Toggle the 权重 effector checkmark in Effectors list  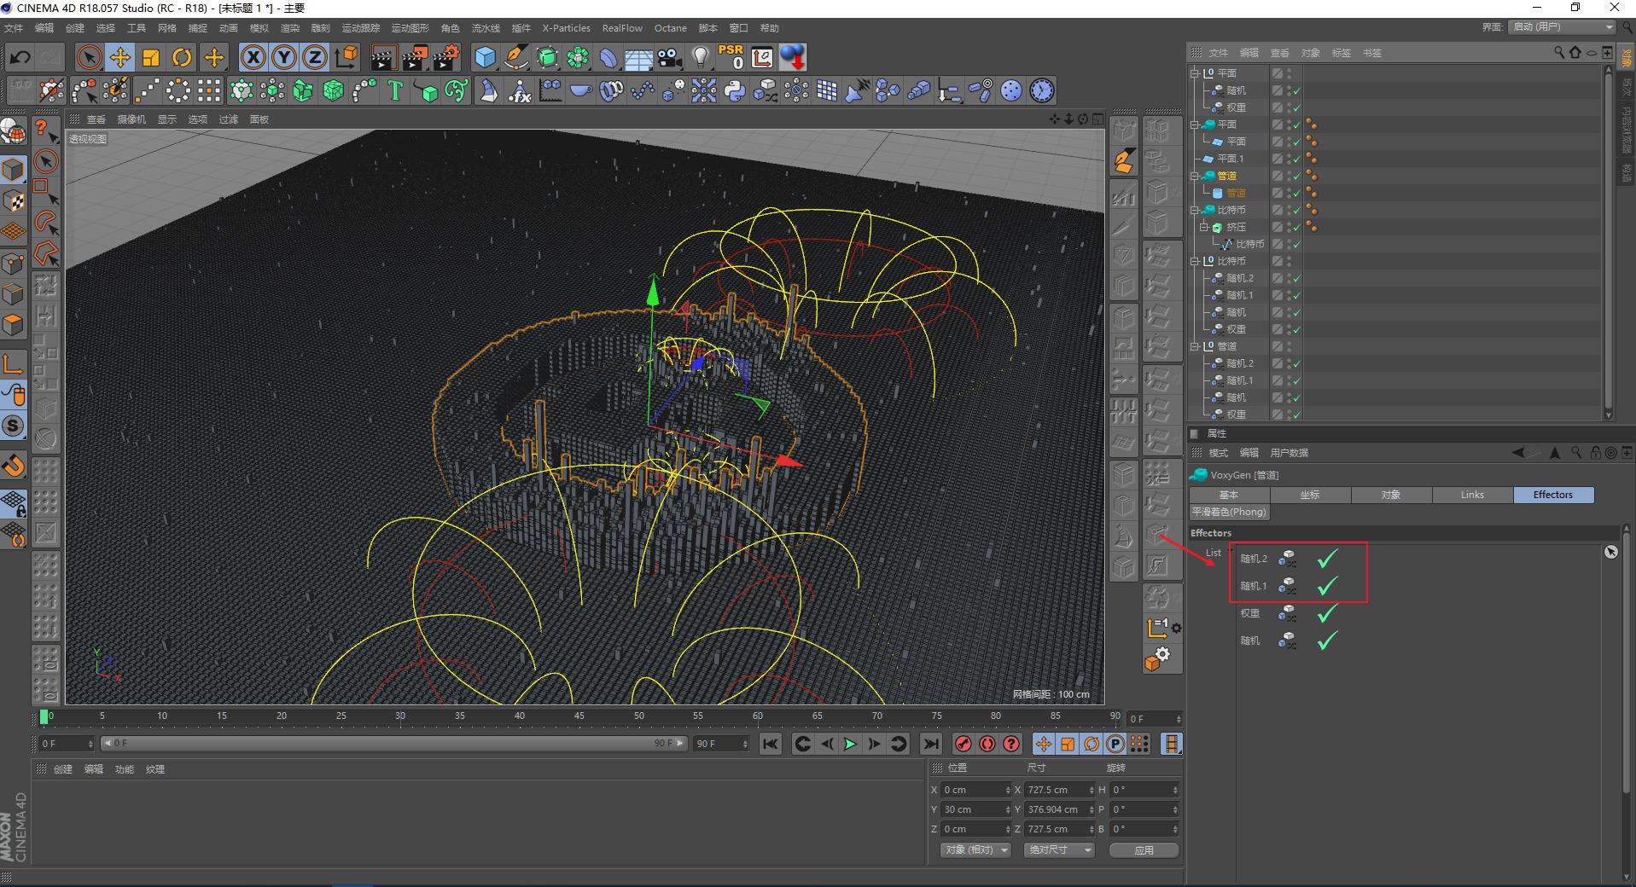pyautogui.click(x=1327, y=614)
